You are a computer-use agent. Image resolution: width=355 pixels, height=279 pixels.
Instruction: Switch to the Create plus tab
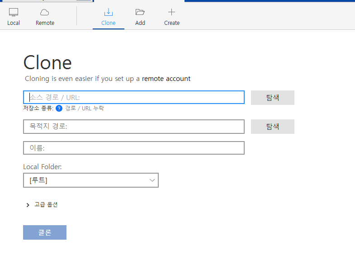click(172, 17)
